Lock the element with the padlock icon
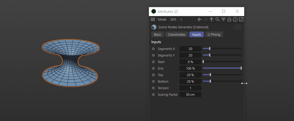The width and height of the screenshot is (294, 121). (229, 19)
